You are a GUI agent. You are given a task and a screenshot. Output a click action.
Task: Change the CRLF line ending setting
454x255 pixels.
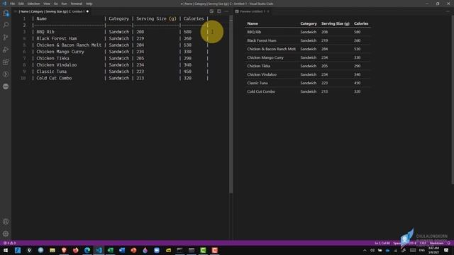click(x=423, y=243)
